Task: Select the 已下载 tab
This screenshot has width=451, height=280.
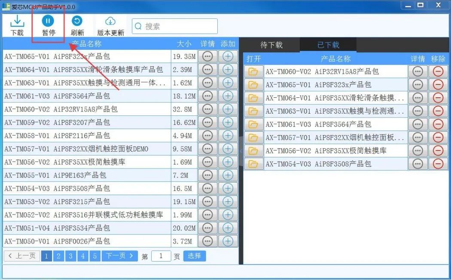Action: 328,45
